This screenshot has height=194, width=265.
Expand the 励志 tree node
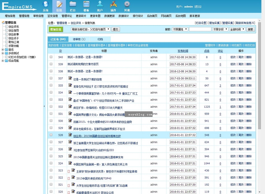[3, 50]
